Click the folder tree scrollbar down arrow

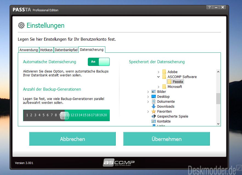click(218, 124)
